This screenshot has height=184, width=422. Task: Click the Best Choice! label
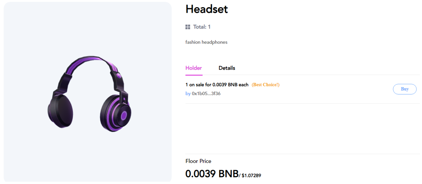(266, 85)
